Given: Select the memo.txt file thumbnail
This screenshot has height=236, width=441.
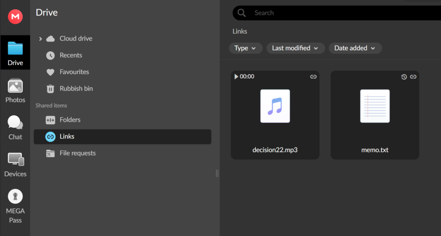Looking at the screenshot, I should pos(375,106).
